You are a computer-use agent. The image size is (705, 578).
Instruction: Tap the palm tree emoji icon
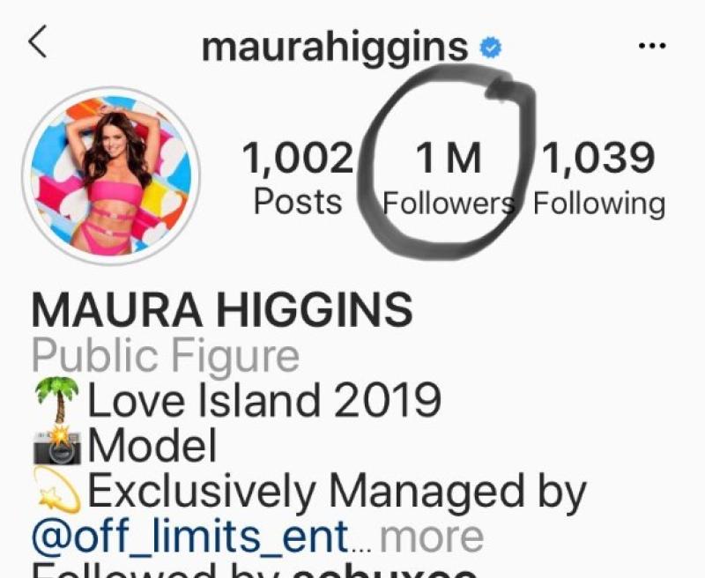pos(57,399)
